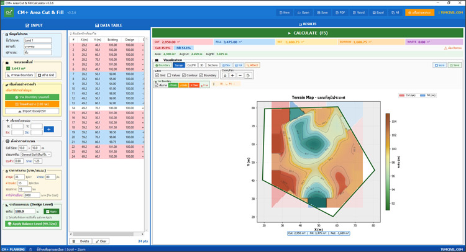
Task: Open the 3D visualization tab
Action: (x=201, y=65)
